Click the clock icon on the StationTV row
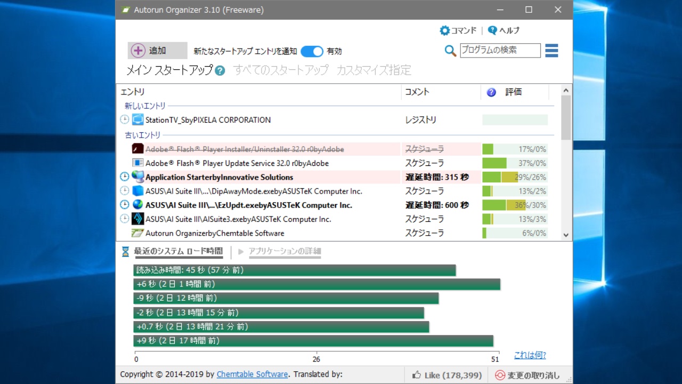 [x=124, y=119]
